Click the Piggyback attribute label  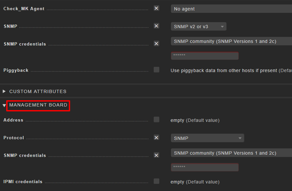(16, 70)
